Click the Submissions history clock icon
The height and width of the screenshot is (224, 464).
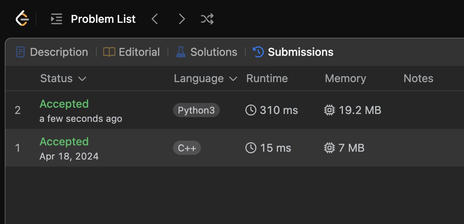[x=258, y=52]
